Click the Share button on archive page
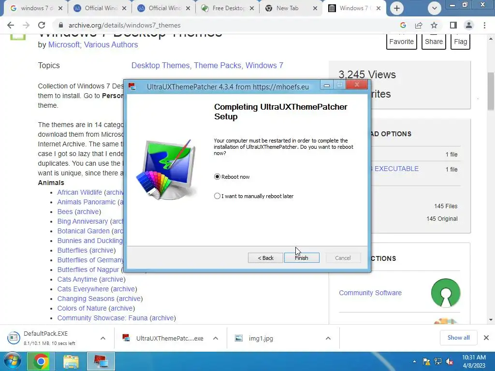This screenshot has height=371, width=495. point(434,42)
